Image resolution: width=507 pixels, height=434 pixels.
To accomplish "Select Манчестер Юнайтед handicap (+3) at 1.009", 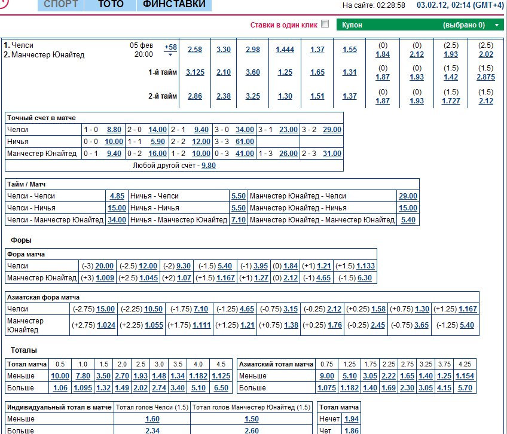I will 105,278.
